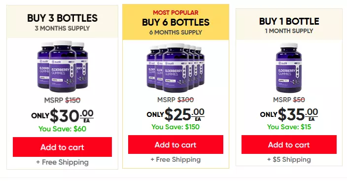Open the three-bottle Elderberry Gummies product image

63,66
